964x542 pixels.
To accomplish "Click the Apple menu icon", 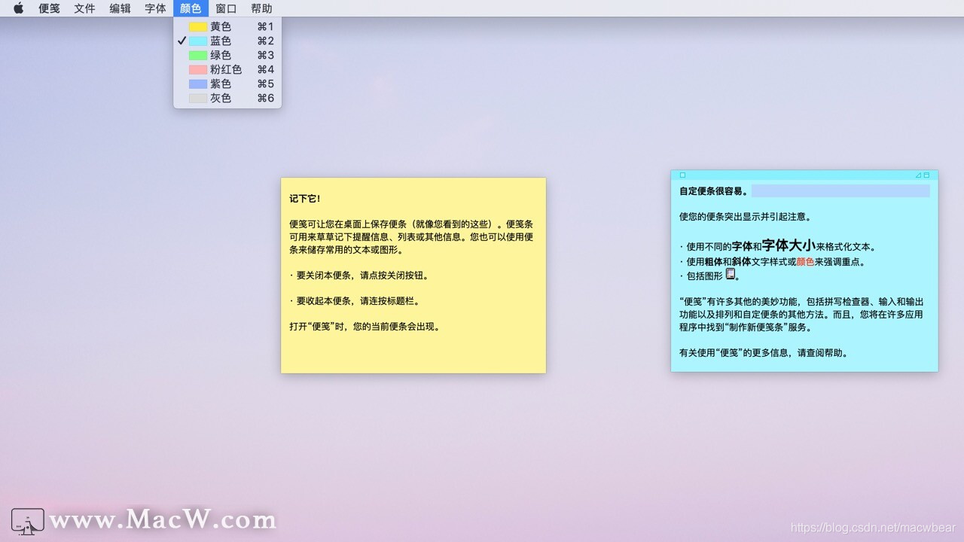I will pyautogui.click(x=17, y=8).
